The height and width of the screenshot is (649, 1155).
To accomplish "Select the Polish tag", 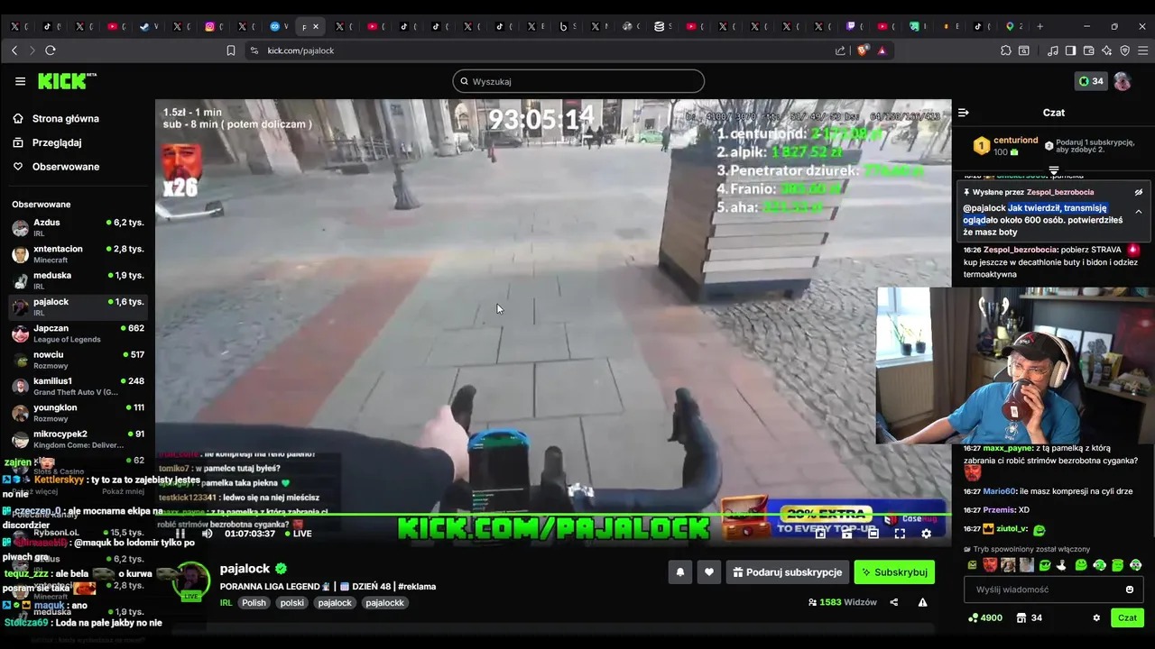I will point(254,602).
